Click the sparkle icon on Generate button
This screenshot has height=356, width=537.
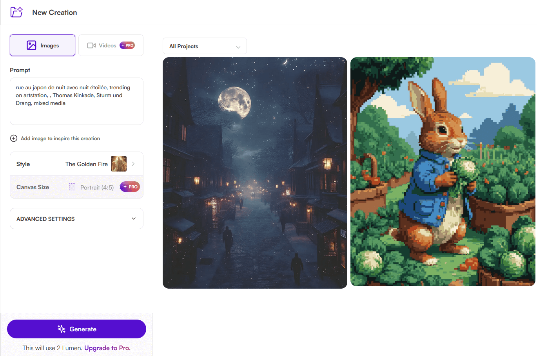pos(62,329)
